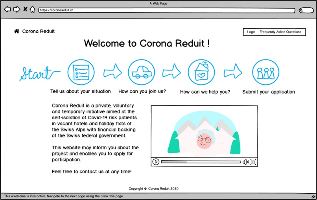
Task: Open 'How can you join us?'
Action: click(142, 91)
